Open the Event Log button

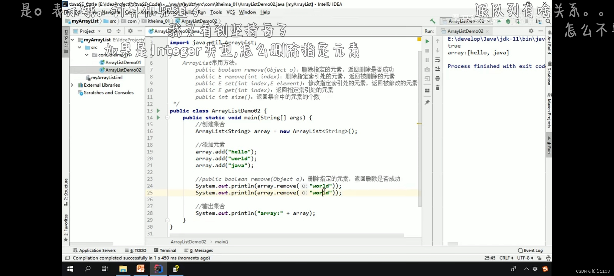[x=530, y=250]
